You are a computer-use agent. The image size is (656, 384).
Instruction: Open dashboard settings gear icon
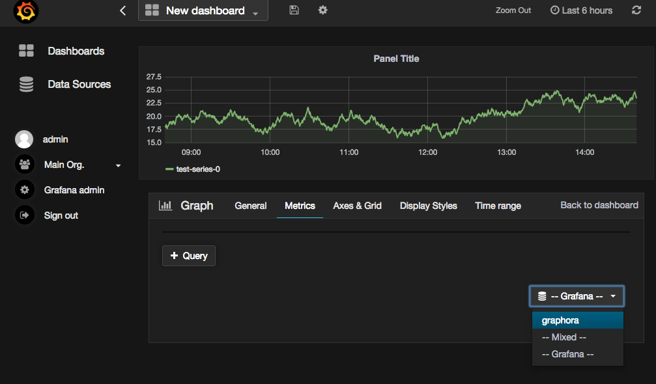click(322, 10)
